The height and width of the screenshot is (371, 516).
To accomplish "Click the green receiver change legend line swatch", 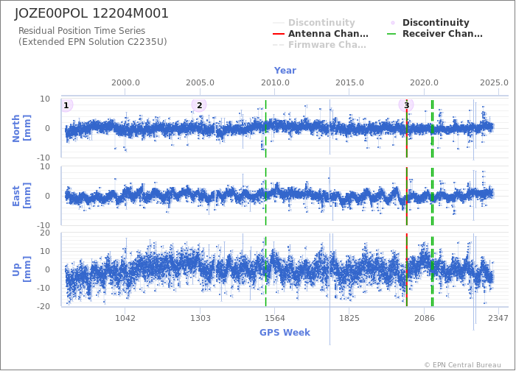I will point(391,34).
